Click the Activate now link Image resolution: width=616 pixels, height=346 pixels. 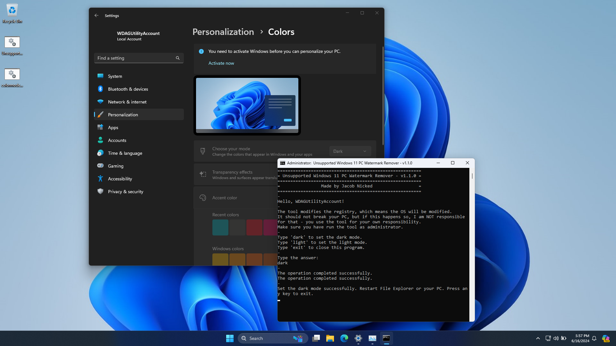click(x=221, y=63)
